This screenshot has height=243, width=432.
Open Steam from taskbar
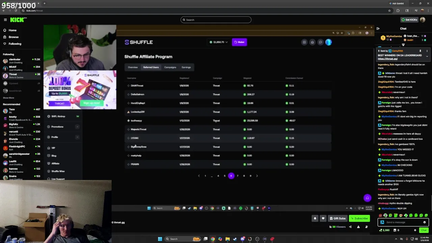tap(235, 239)
